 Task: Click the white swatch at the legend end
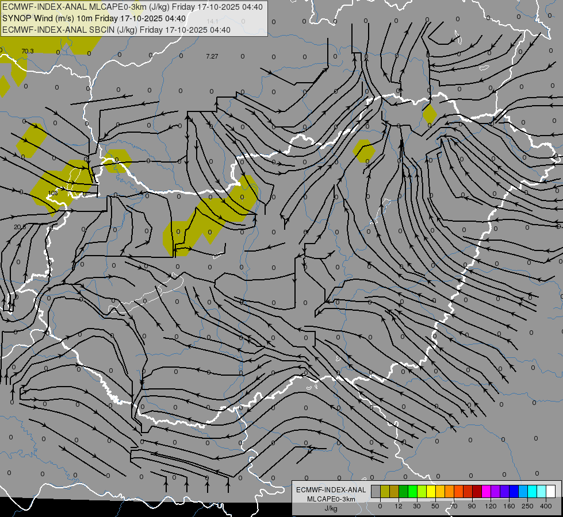(550, 491)
